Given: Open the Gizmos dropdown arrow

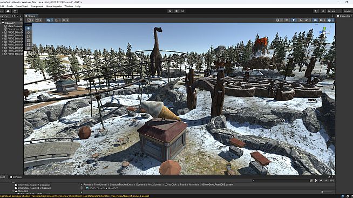Looking at the screenshot, I should point(333,20).
